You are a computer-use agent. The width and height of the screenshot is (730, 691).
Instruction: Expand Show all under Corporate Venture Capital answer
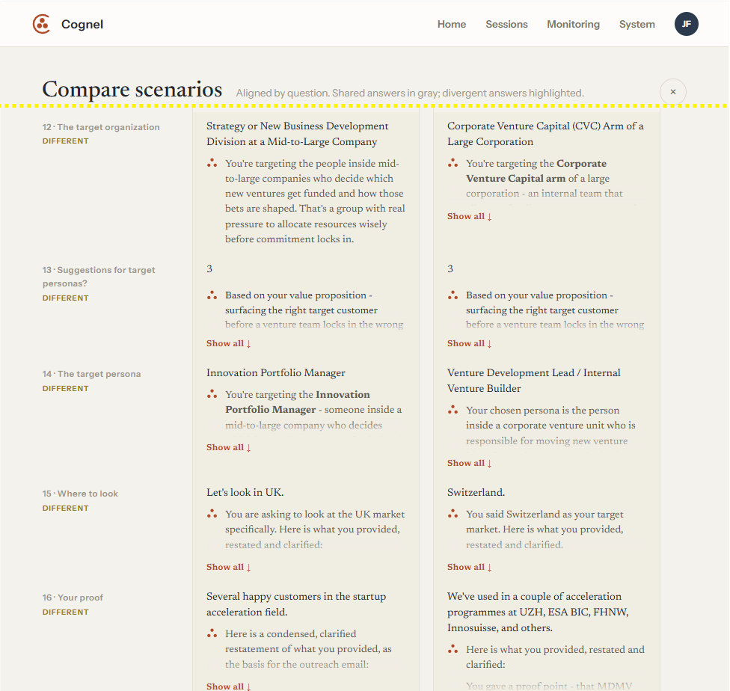(x=469, y=216)
